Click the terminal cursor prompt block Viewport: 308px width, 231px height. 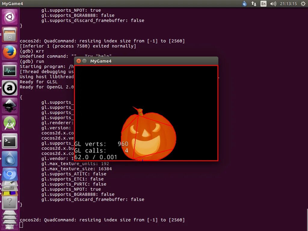pyautogui.click(x=21, y=225)
